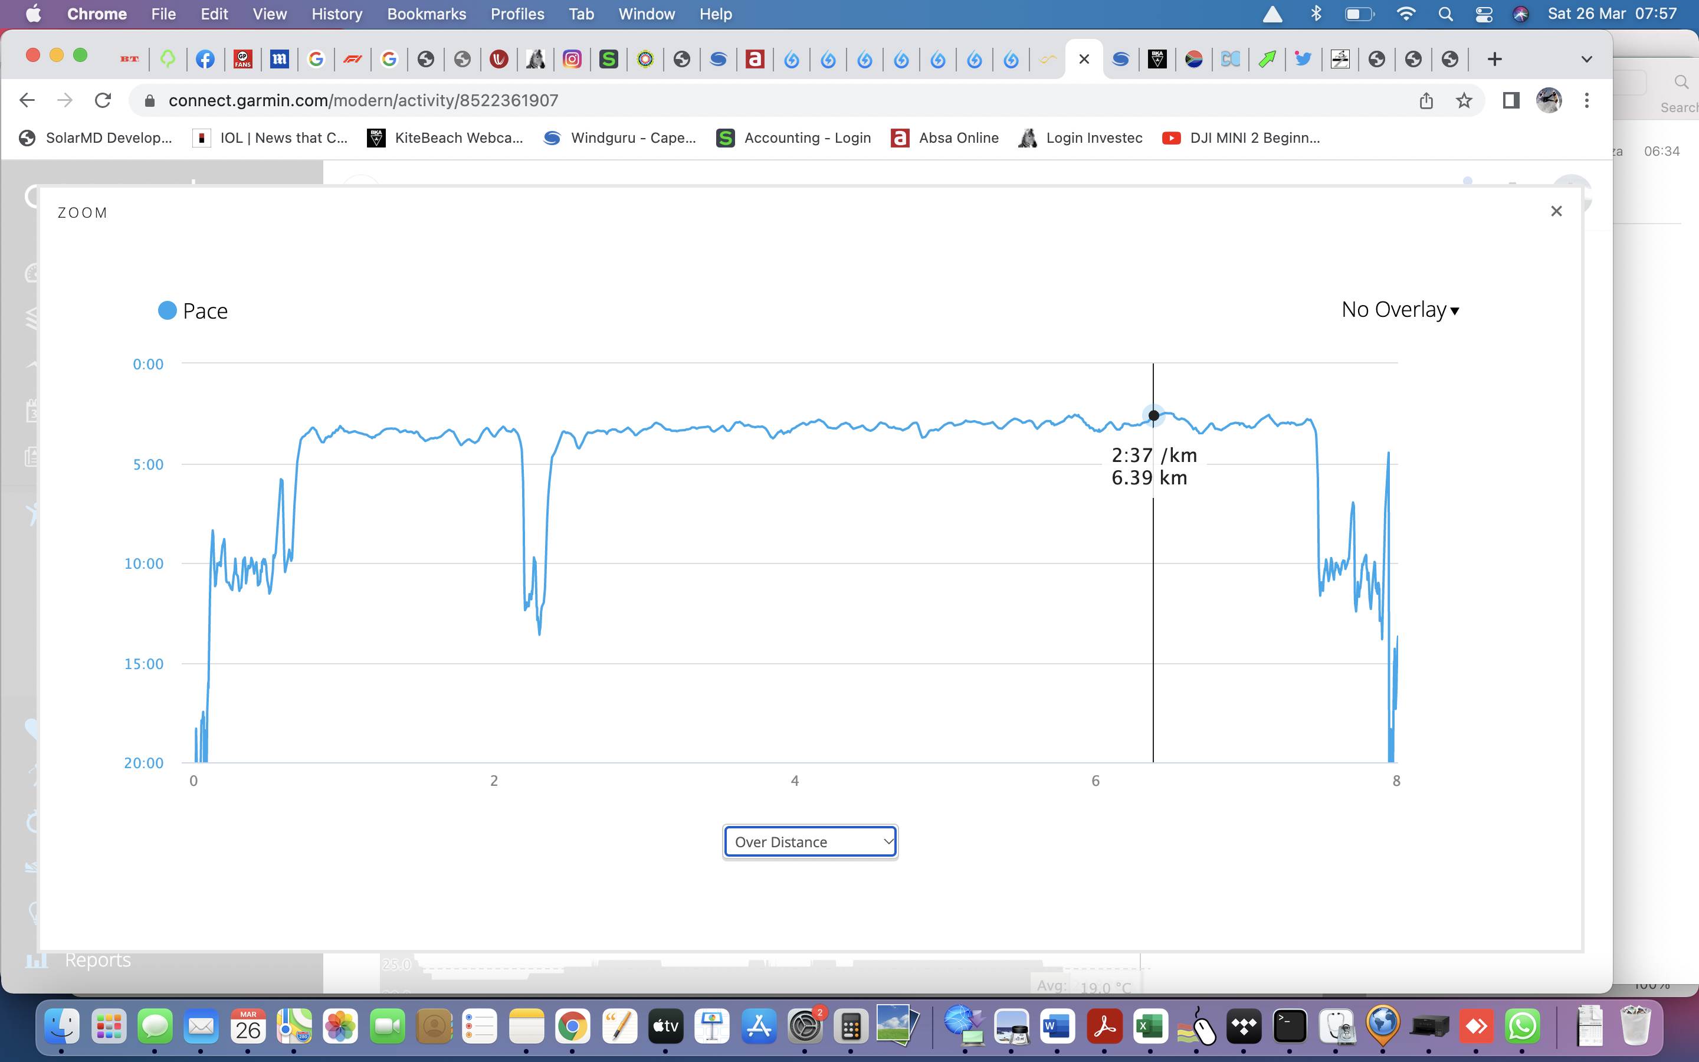Open a new tab with plus
This screenshot has height=1062, width=1699.
tap(1495, 59)
